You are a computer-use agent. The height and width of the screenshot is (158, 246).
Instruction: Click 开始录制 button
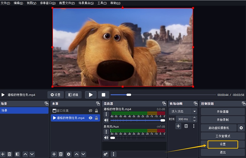tap(223, 120)
